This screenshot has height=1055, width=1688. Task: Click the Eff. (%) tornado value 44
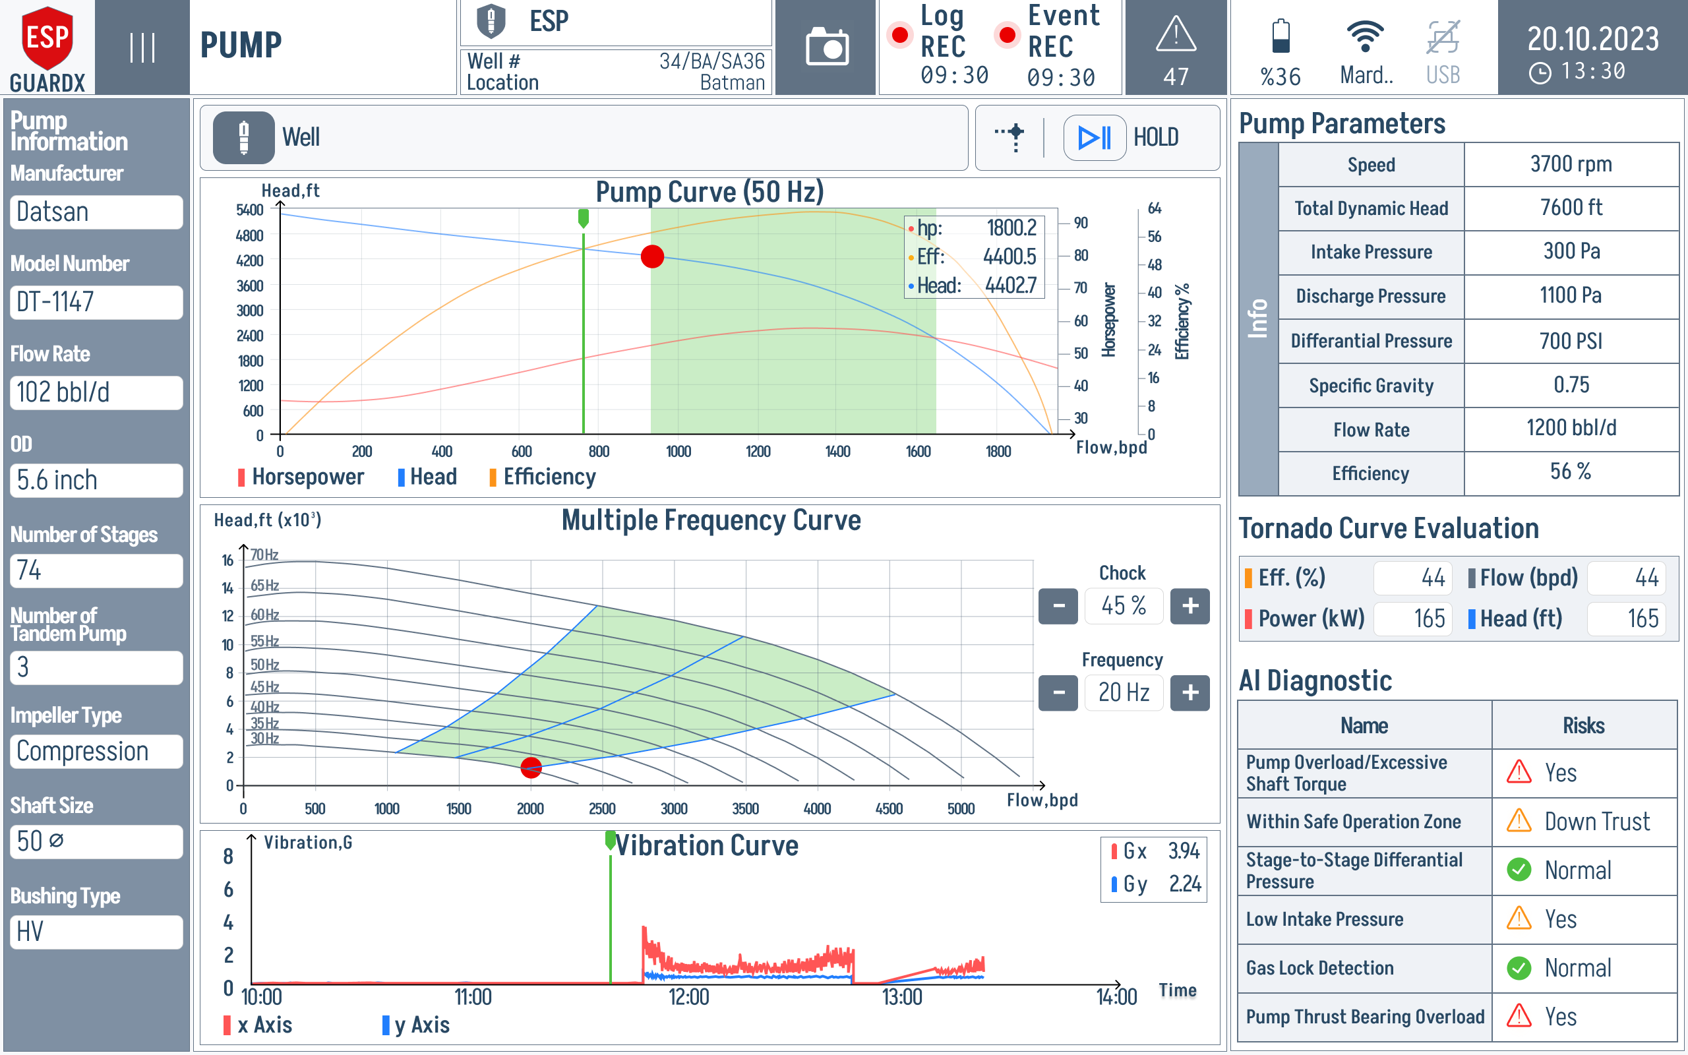coord(1412,578)
